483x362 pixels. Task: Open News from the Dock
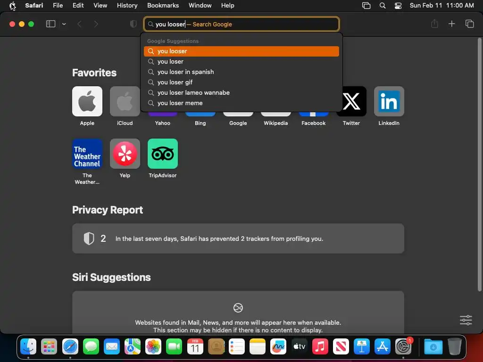(341, 346)
